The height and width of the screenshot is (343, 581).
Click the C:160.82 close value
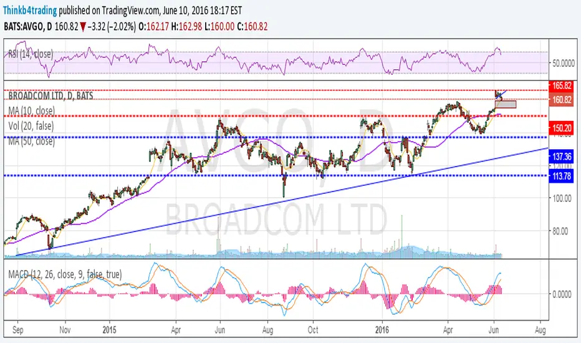[x=252, y=26]
